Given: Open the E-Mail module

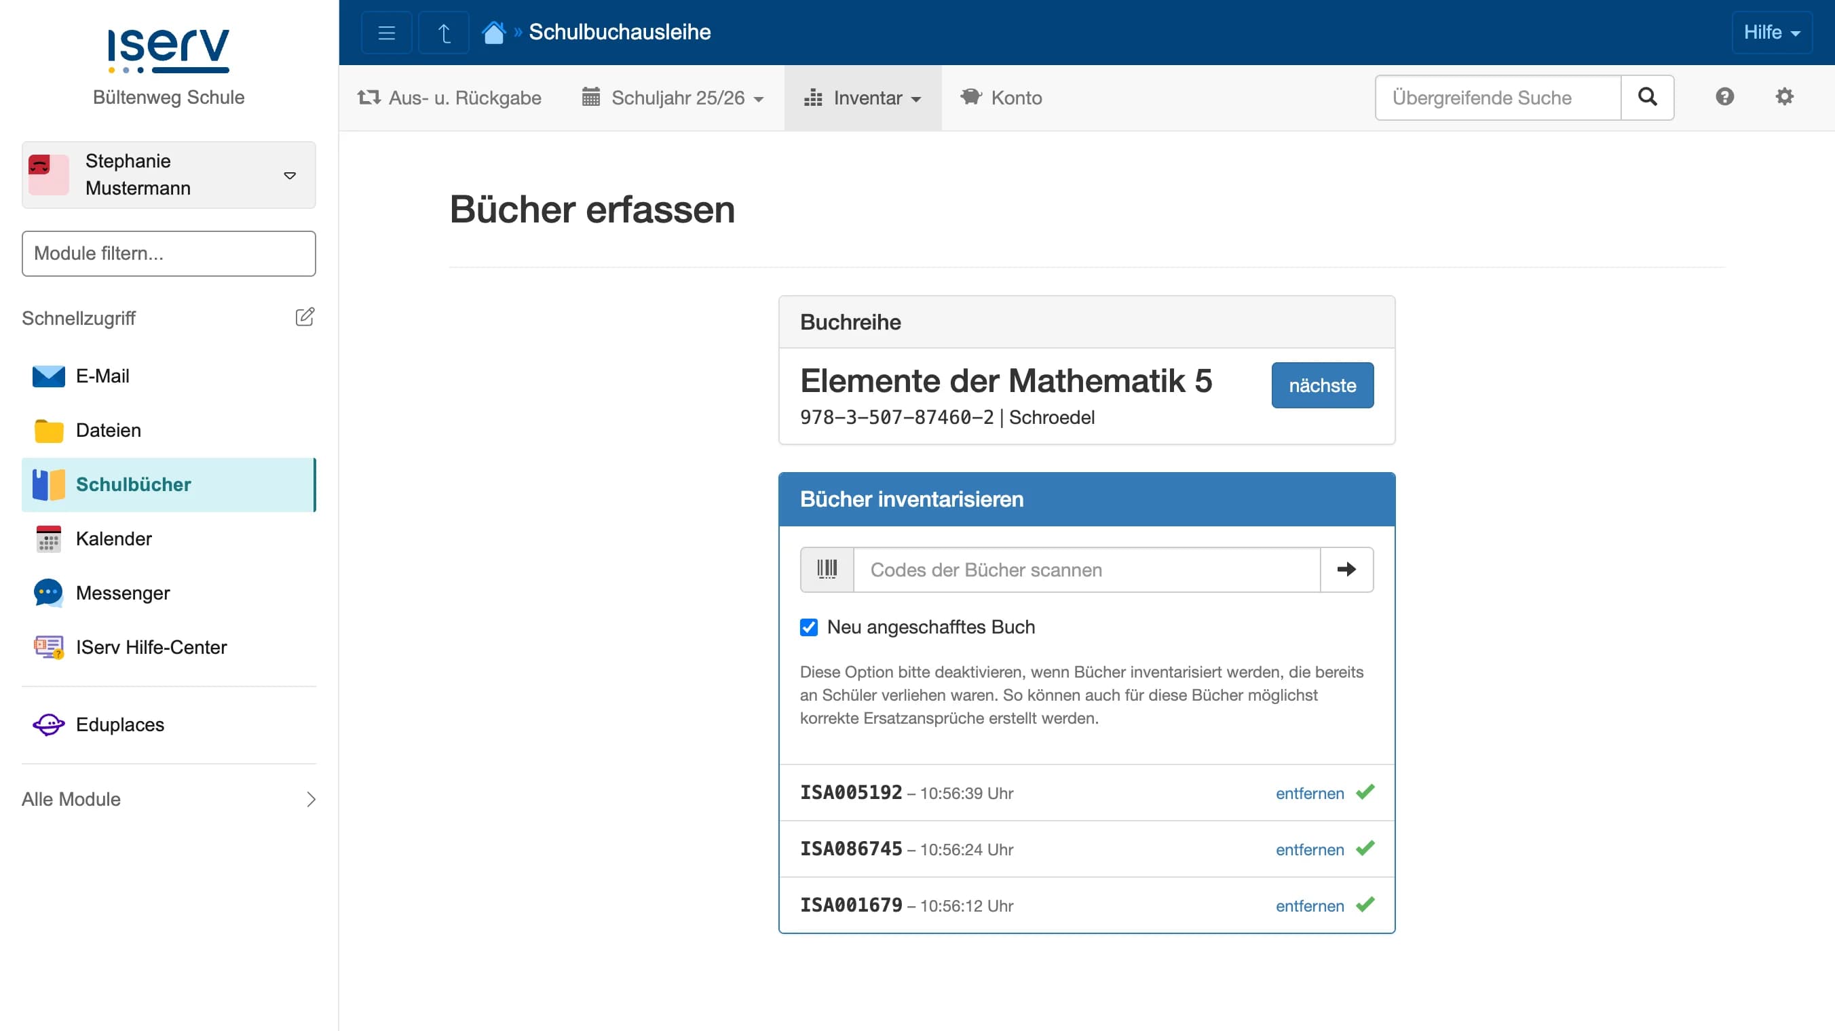Looking at the screenshot, I should [102, 376].
